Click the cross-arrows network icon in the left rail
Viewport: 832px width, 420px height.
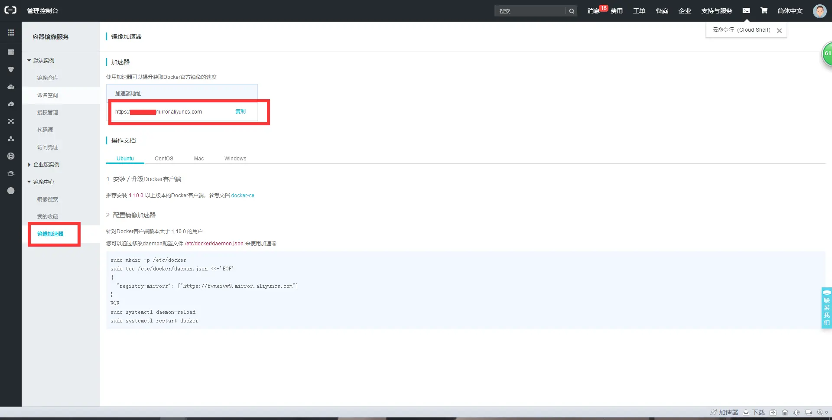click(x=11, y=121)
